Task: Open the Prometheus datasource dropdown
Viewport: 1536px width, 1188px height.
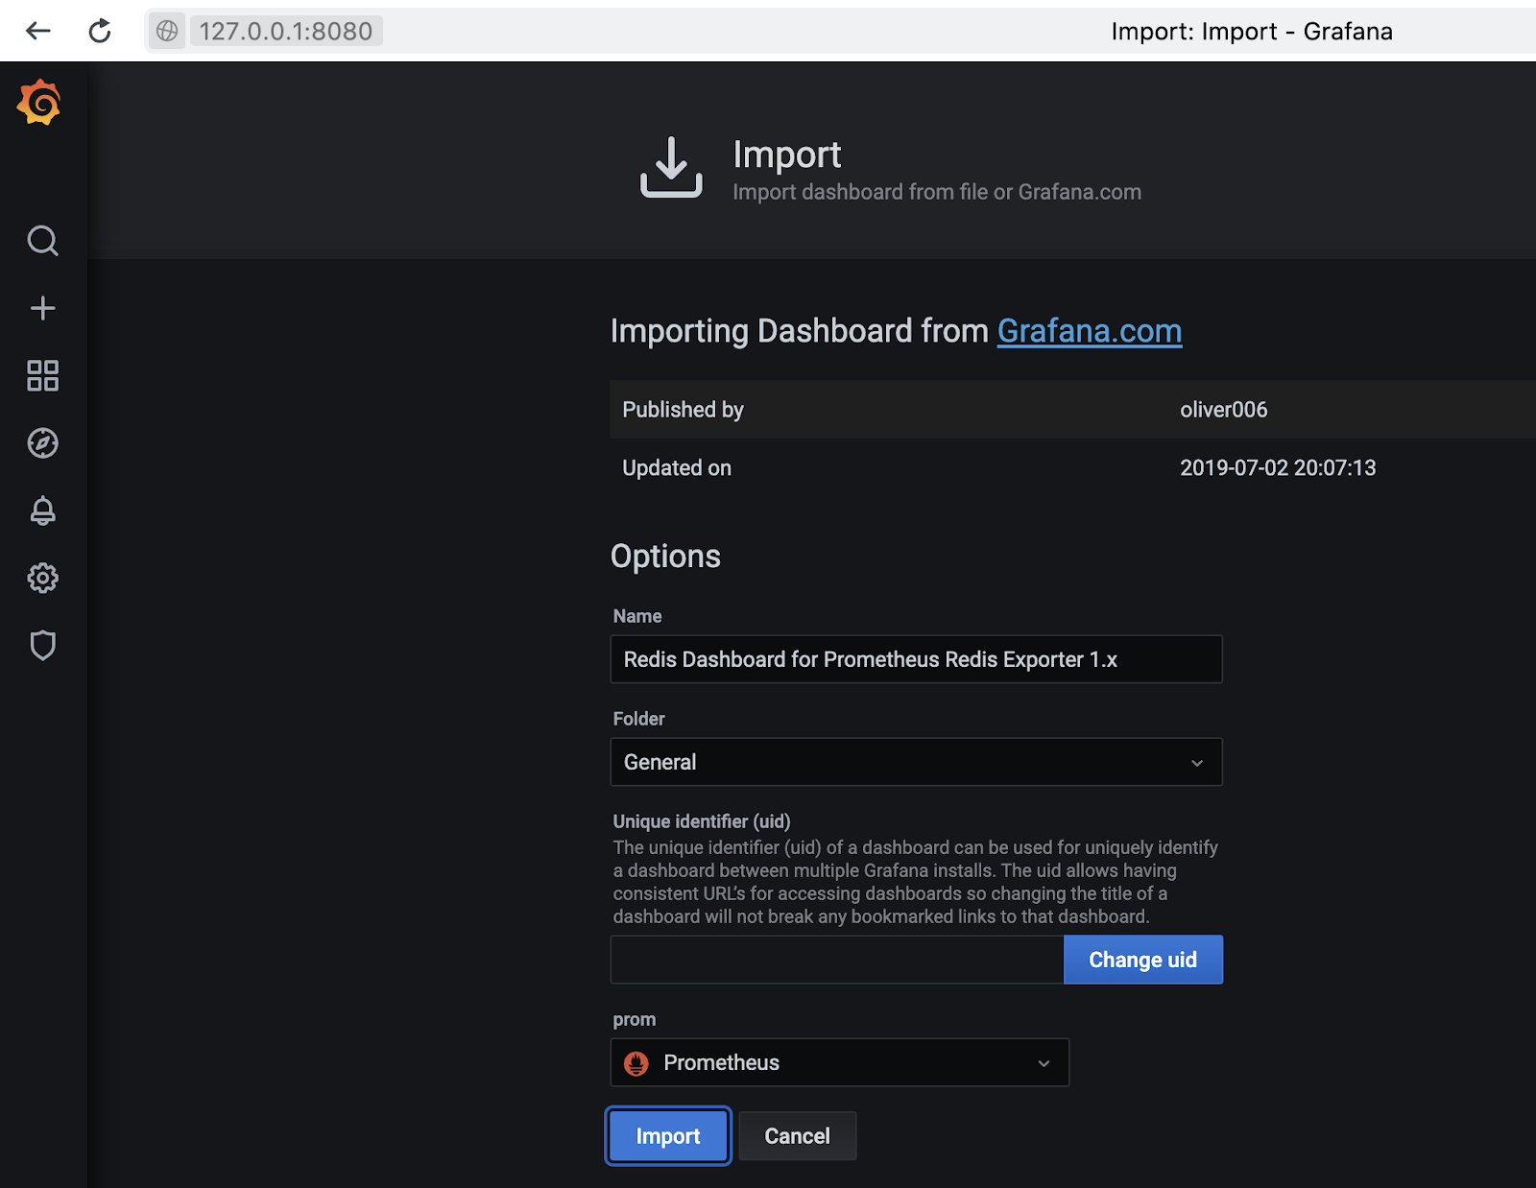Action: point(839,1062)
